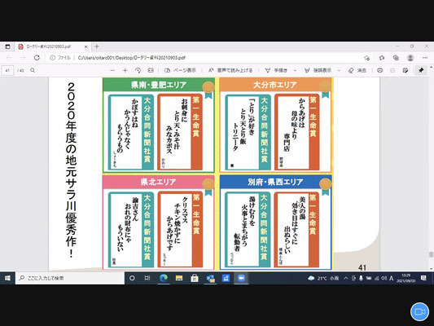The height and width of the screenshot is (326, 434).
Task: Expand the 手描き draw options dropdown
Action: [x=295, y=70]
